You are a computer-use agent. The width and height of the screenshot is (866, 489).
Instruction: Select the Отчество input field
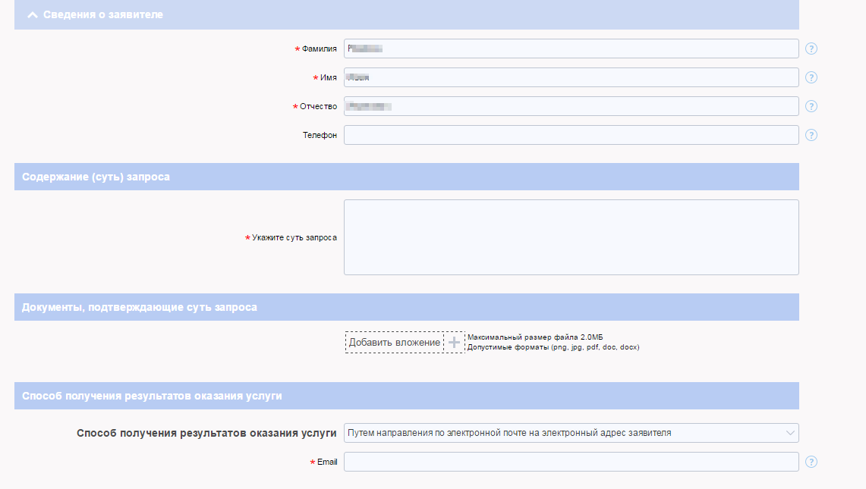point(571,106)
